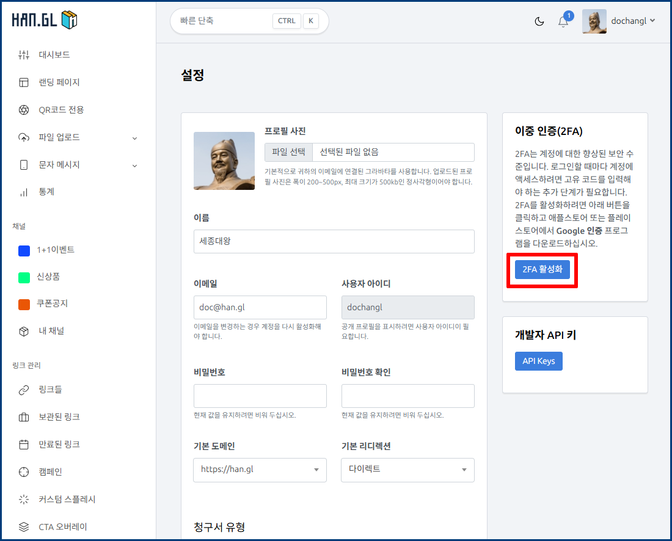Image resolution: width=672 pixels, height=541 pixels.
Task: Open the 쿠폰공지 channel link
Action: pos(53,303)
